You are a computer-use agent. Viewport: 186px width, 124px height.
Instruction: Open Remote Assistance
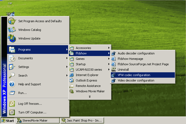[x=90, y=86]
